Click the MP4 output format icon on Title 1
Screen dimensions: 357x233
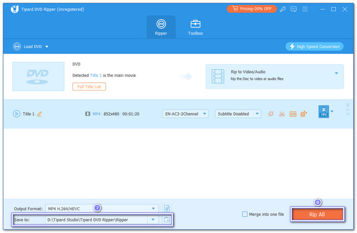(323, 111)
